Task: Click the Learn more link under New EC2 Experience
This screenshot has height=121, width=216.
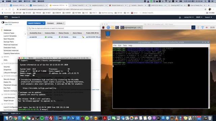Action: pyautogui.click(x=8, y=25)
